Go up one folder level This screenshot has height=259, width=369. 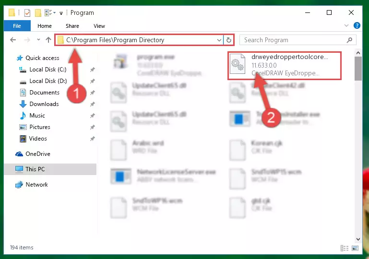pos(48,40)
